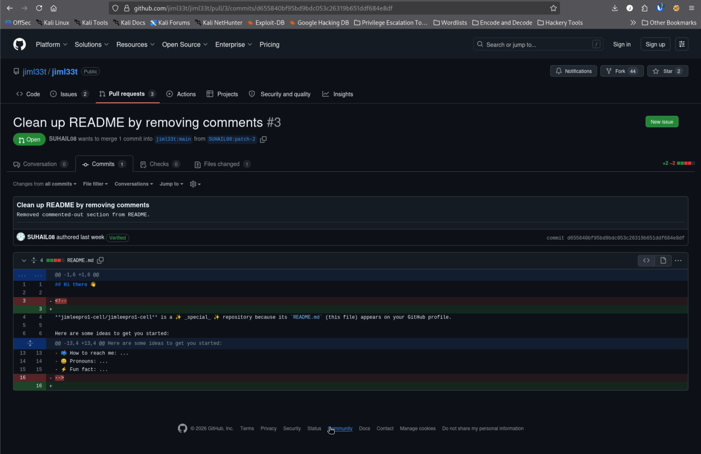Viewport: 701px width, 454px height.
Task: Open the Conversations dropdown
Action: [x=134, y=184]
